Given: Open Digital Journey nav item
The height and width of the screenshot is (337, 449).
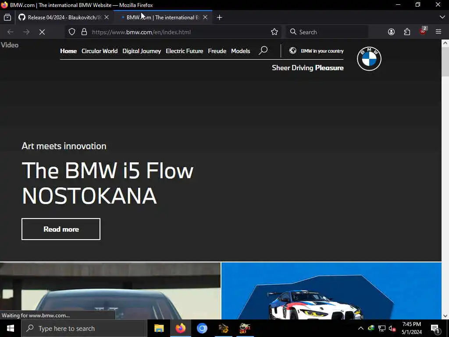Looking at the screenshot, I should (x=142, y=51).
